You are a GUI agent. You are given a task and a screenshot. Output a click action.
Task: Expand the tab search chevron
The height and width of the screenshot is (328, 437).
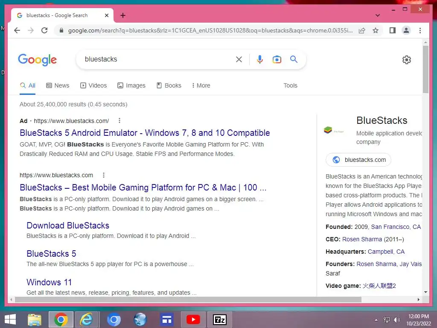(x=378, y=15)
